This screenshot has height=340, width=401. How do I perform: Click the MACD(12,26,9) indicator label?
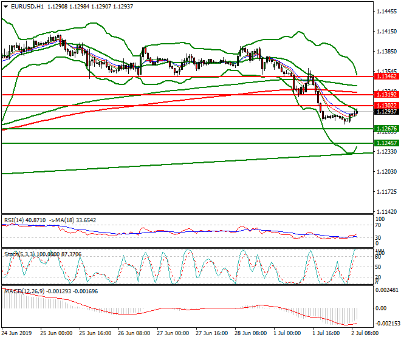[x=24, y=291]
